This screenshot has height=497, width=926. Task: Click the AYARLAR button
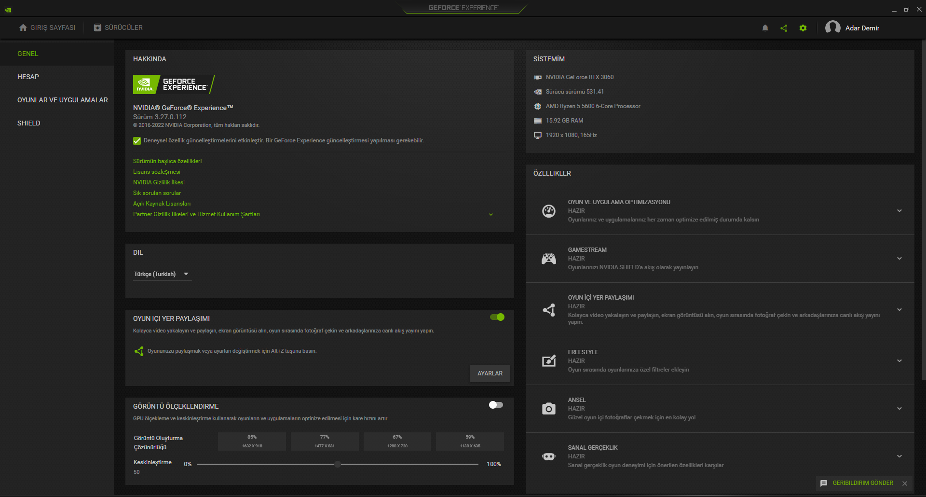click(x=490, y=373)
